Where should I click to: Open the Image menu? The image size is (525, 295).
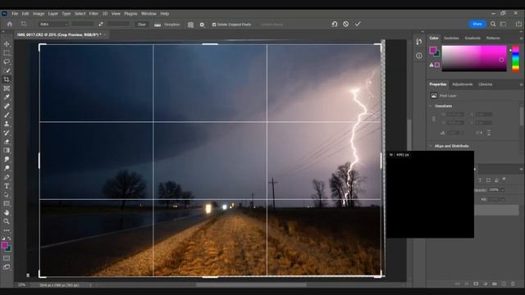(39, 14)
